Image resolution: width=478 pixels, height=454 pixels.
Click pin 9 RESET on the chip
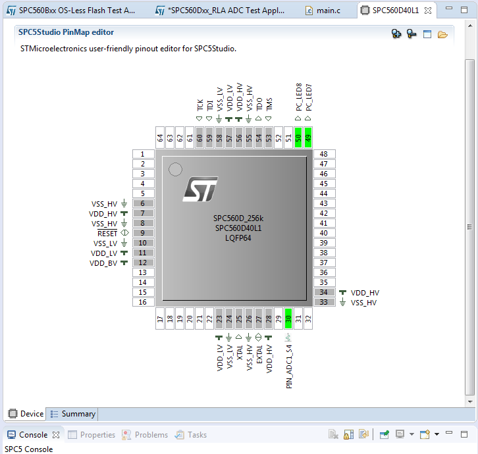pyautogui.click(x=143, y=233)
